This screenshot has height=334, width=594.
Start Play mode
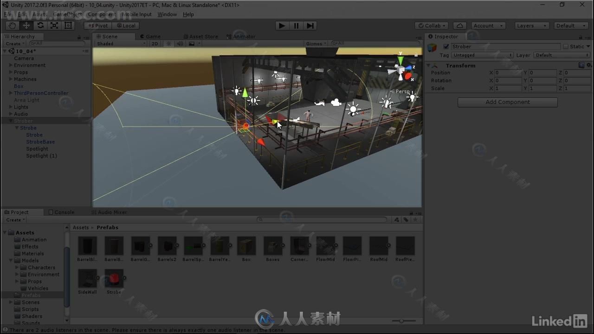tap(282, 26)
